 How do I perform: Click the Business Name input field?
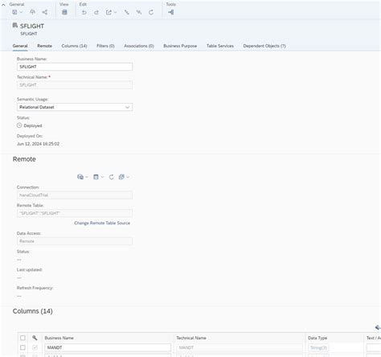pyautogui.click(x=75, y=67)
